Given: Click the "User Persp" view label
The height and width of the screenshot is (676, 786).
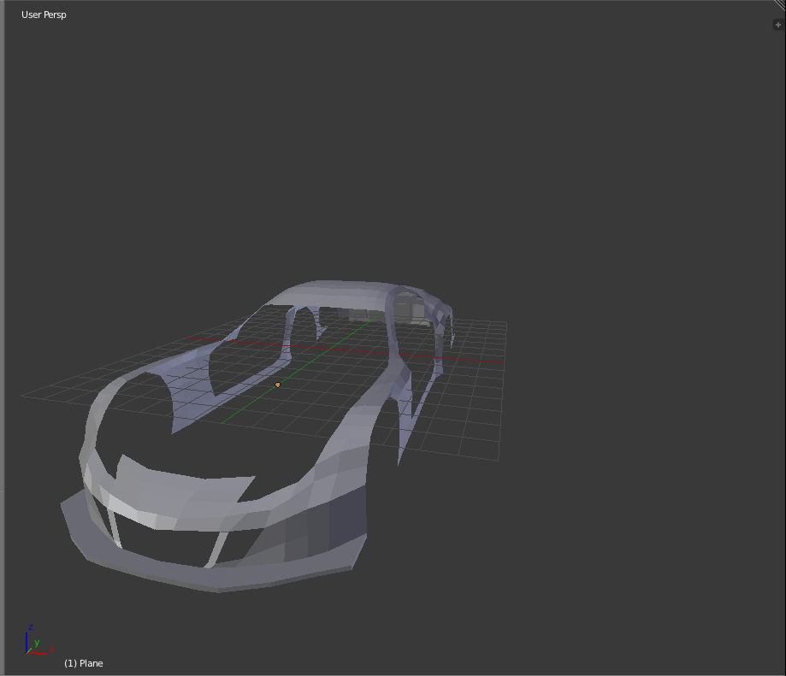Looking at the screenshot, I should click(x=44, y=15).
